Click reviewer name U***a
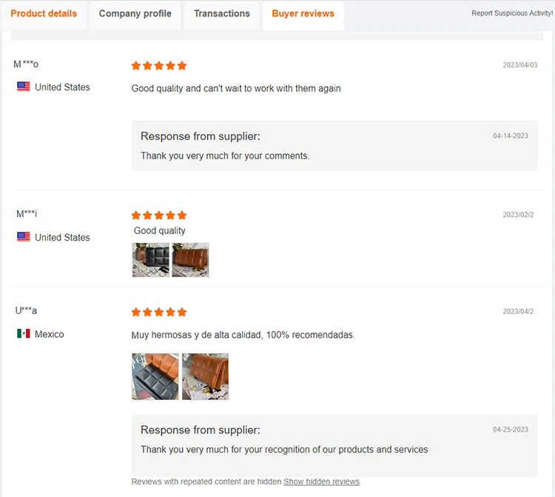The width and height of the screenshot is (555, 497). click(x=26, y=310)
